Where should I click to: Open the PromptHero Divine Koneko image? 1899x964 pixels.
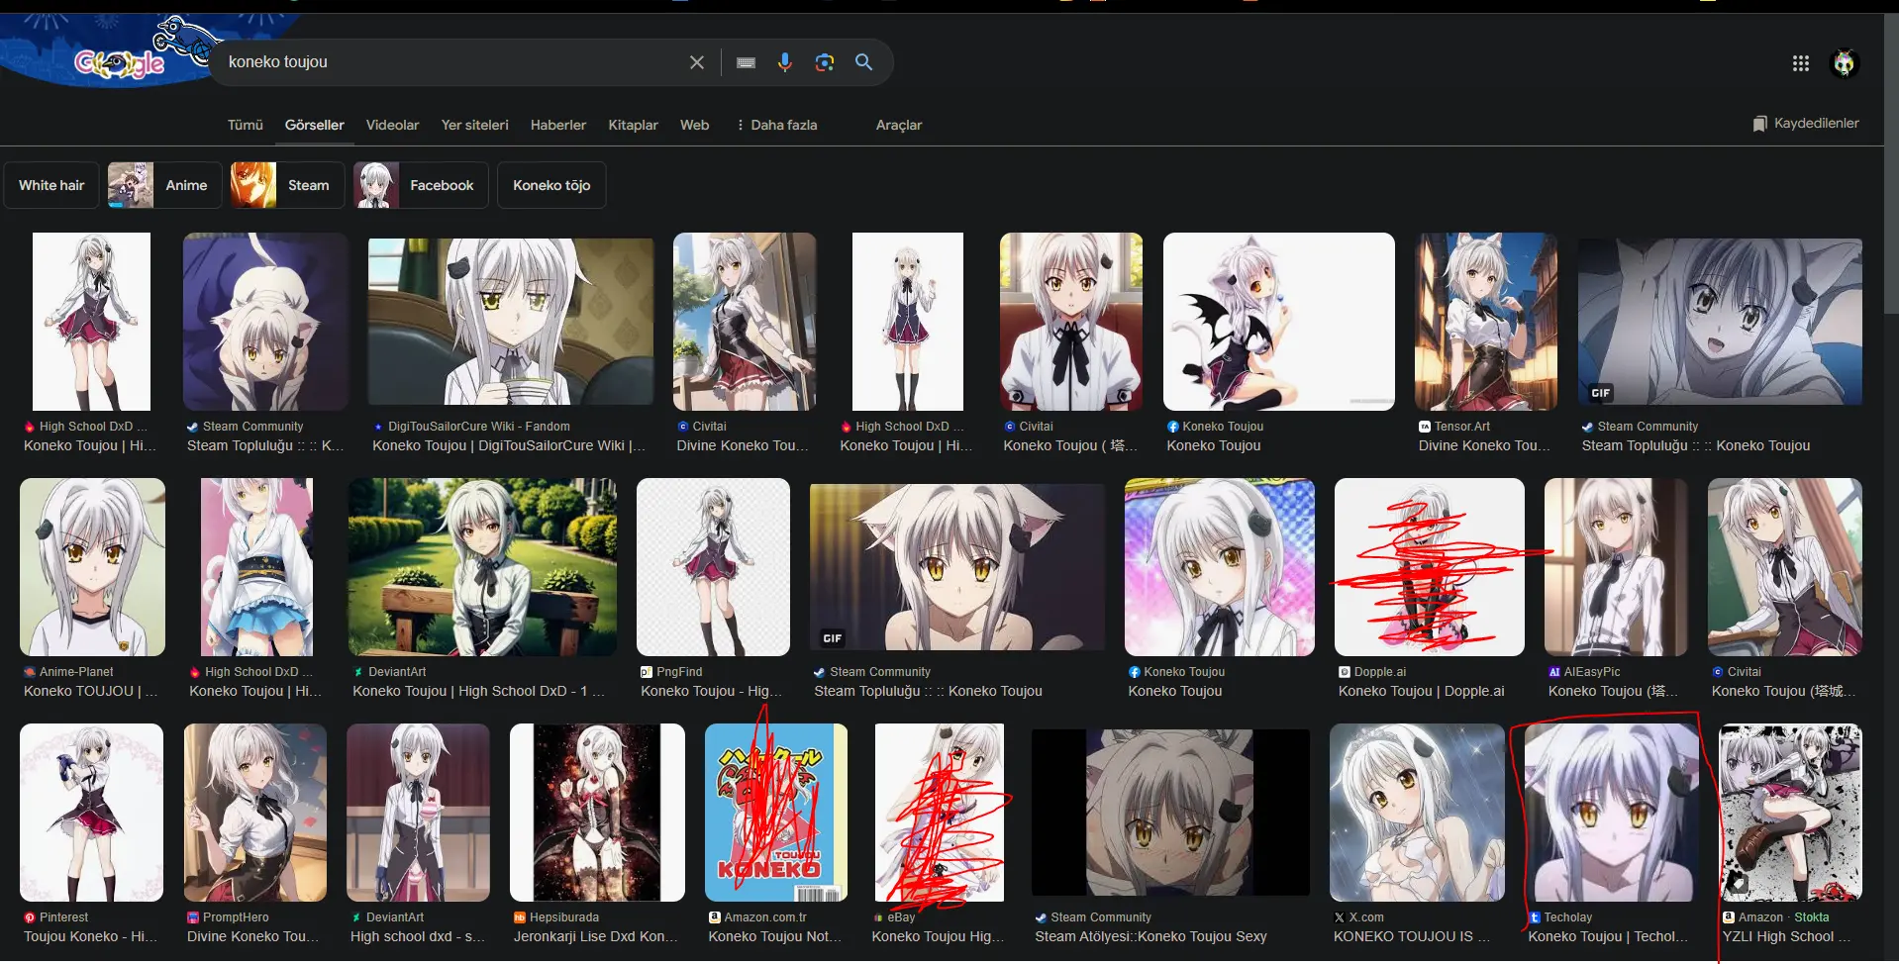(254, 813)
